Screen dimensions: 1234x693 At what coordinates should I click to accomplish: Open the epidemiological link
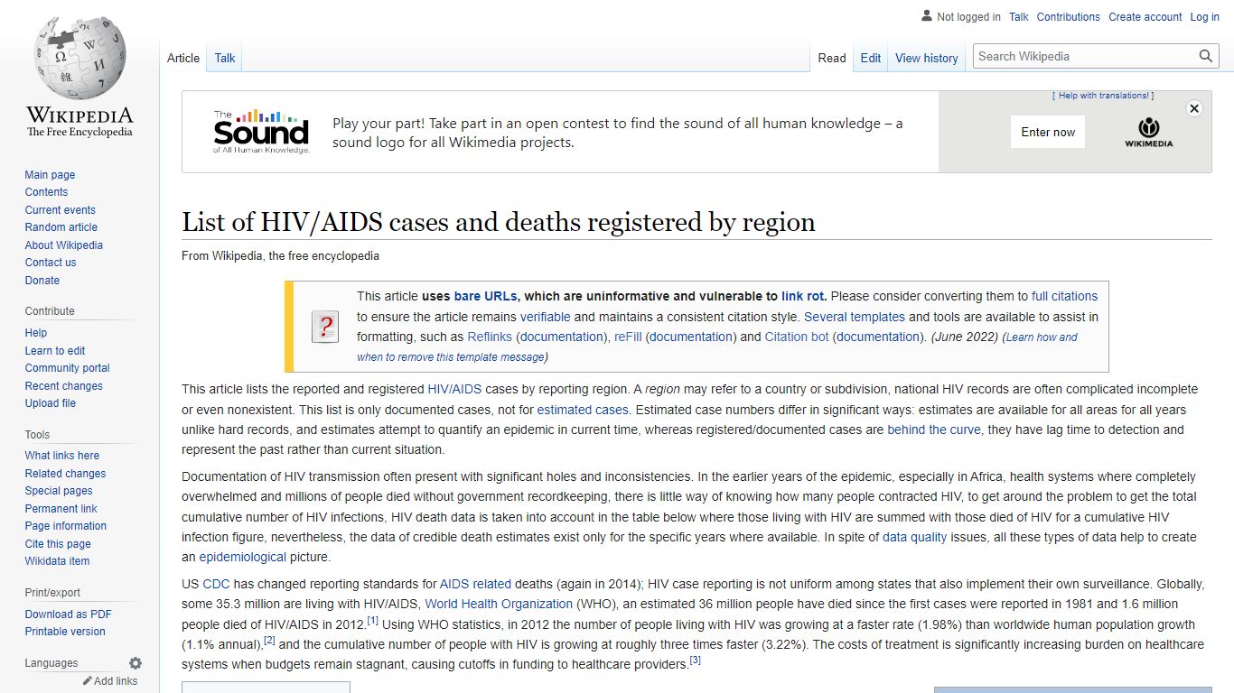click(x=243, y=557)
